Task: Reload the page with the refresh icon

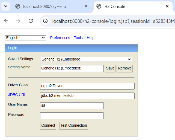Action: pos(31,21)
